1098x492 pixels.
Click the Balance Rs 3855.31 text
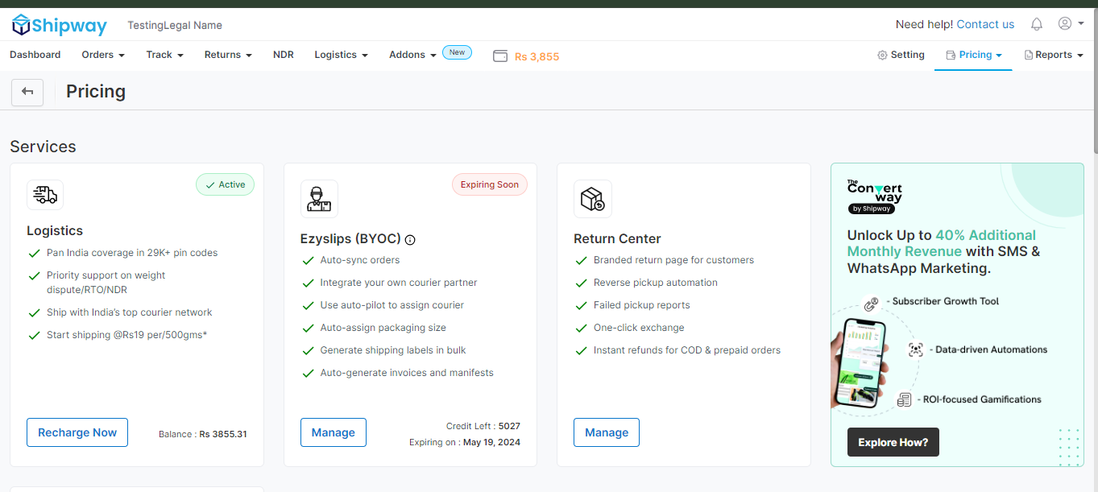click(203, 434)
